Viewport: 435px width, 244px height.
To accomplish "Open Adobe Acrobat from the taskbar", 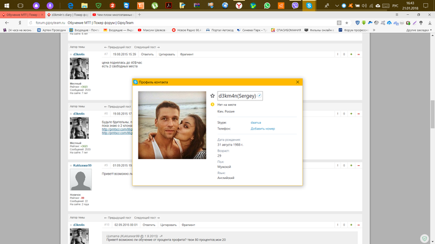I will [168, 6].
